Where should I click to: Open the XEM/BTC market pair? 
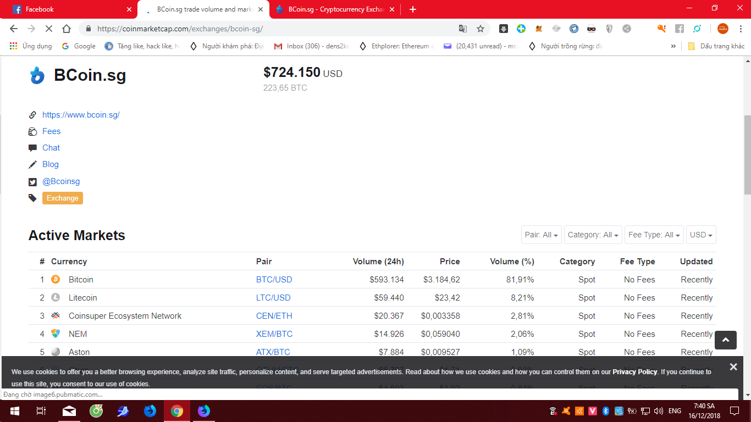coord(274,334)
